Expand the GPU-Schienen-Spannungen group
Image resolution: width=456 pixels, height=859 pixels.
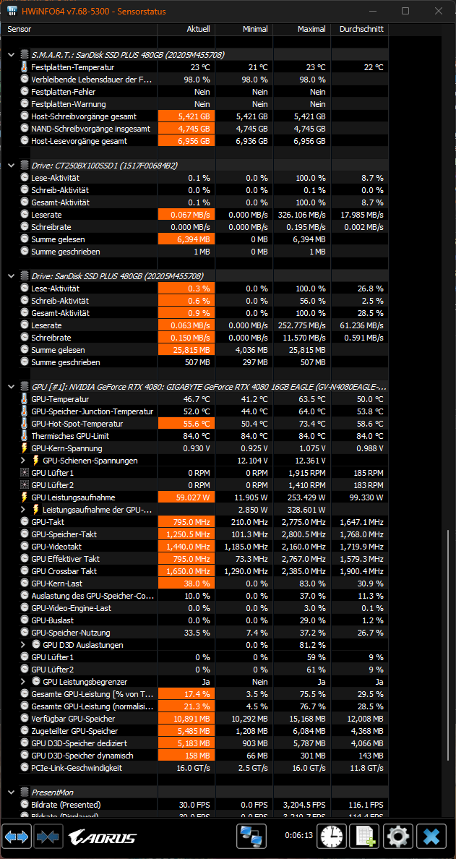[x=23, y=461]
